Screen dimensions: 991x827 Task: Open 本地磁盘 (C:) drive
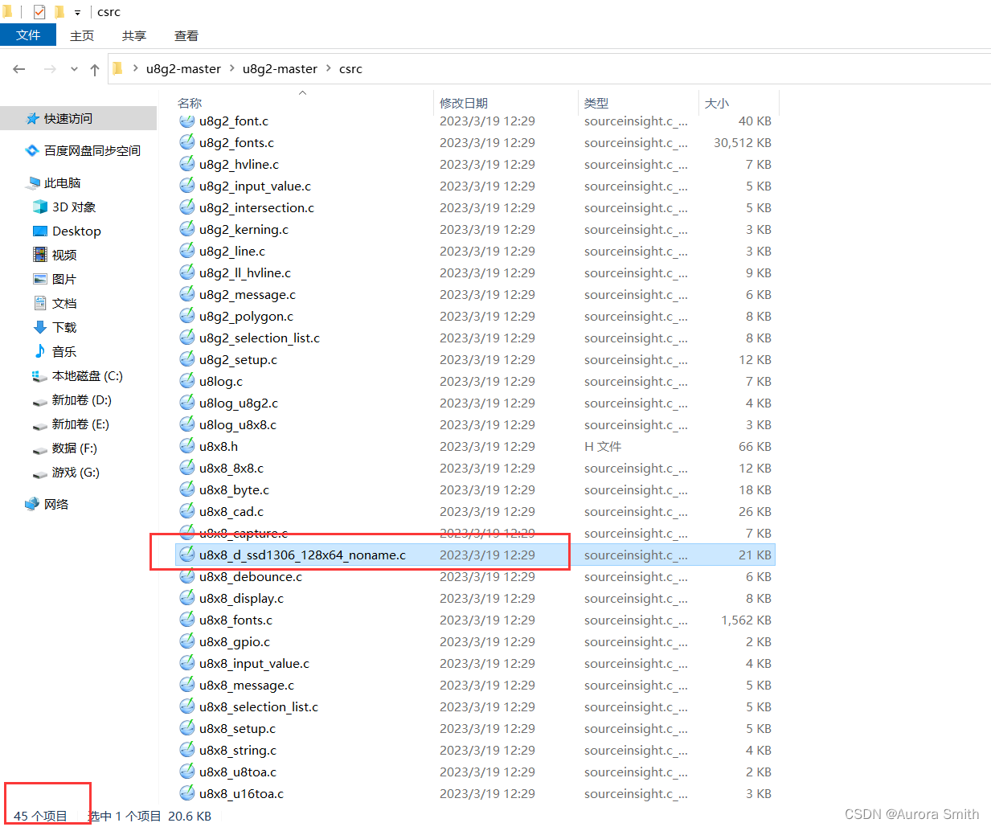pyautogui.click(x=77, y=375)
